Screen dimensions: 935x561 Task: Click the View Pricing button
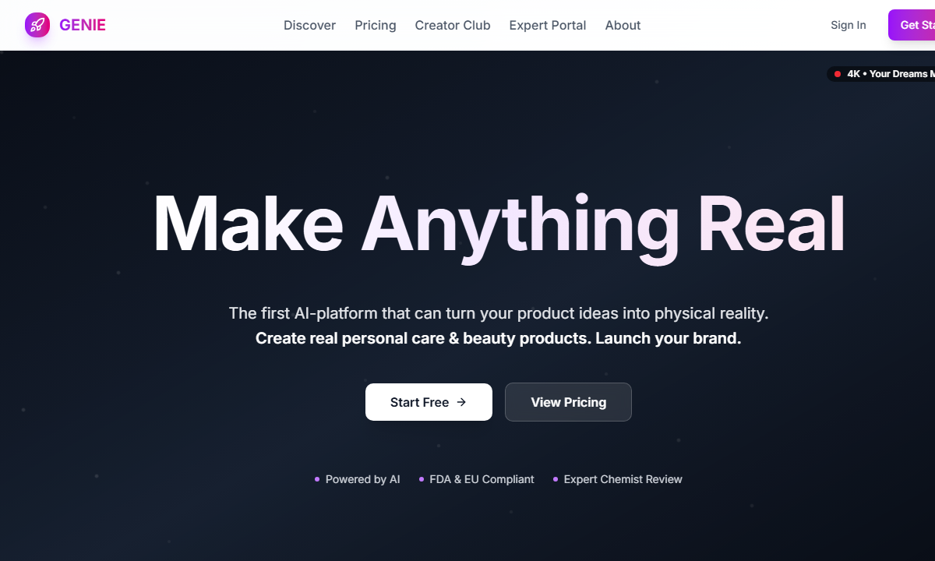tap(568, 402)
